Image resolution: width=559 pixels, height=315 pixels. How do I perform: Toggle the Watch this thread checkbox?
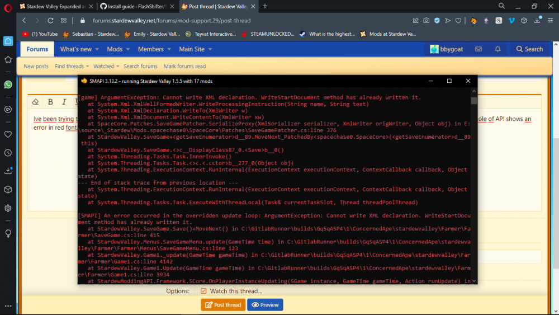coord(203,291)
